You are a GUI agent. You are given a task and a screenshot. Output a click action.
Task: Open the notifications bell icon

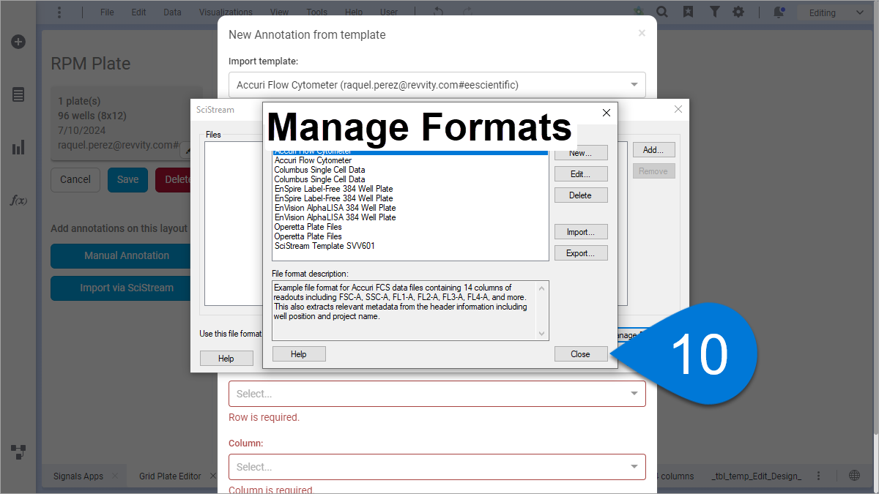click(778, 12)
